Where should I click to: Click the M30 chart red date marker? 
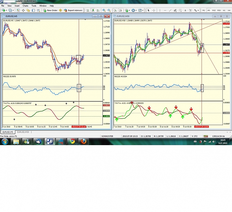(202, 127)
